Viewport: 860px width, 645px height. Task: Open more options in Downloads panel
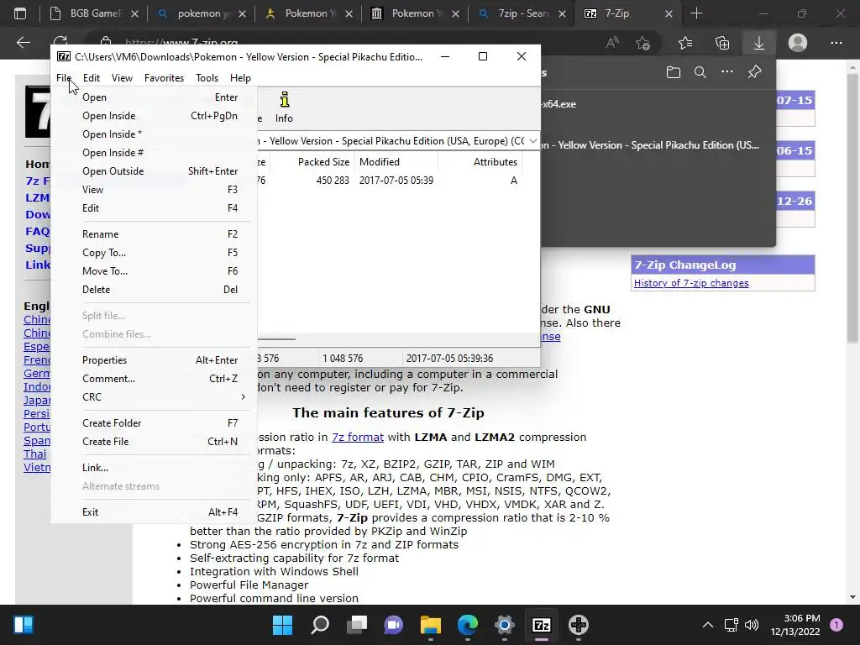coord(726,72)
